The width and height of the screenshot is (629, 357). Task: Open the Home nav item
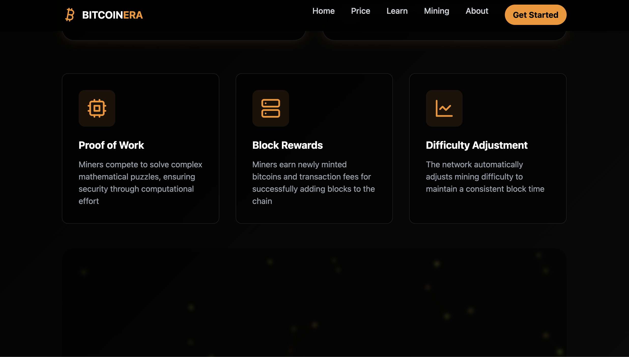323,11
